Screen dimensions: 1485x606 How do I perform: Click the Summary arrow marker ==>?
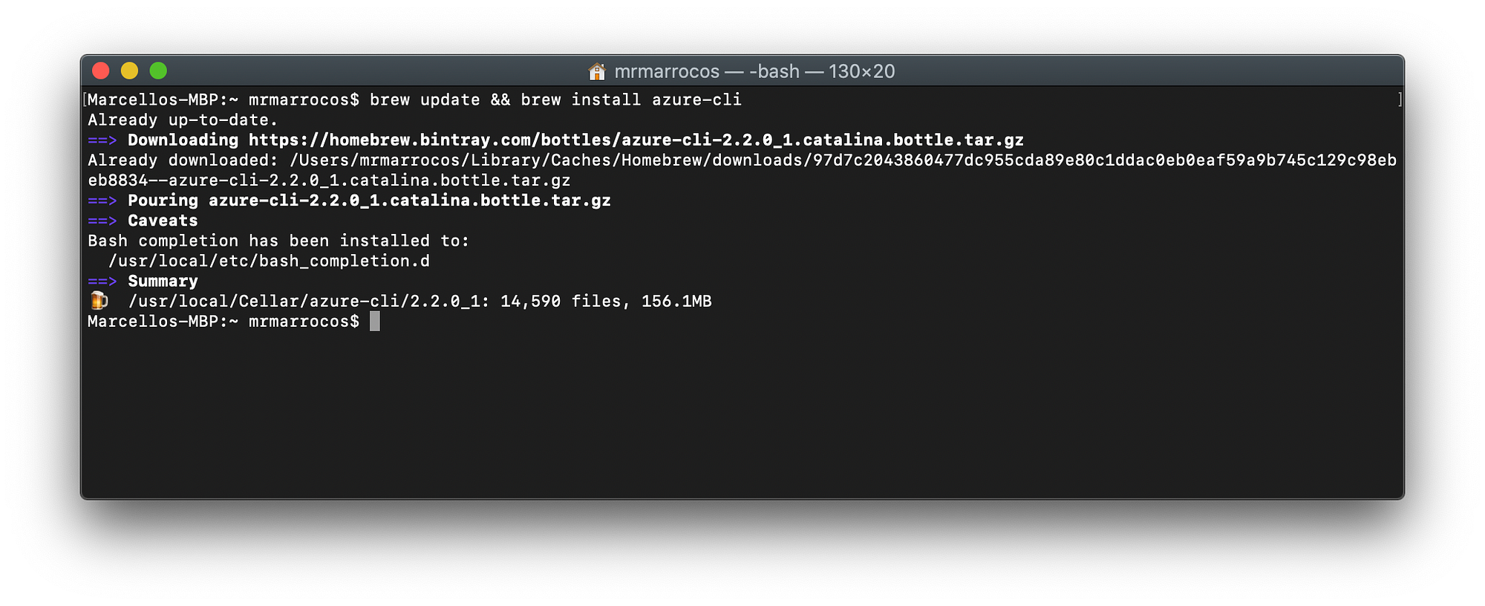coord(102,281)
